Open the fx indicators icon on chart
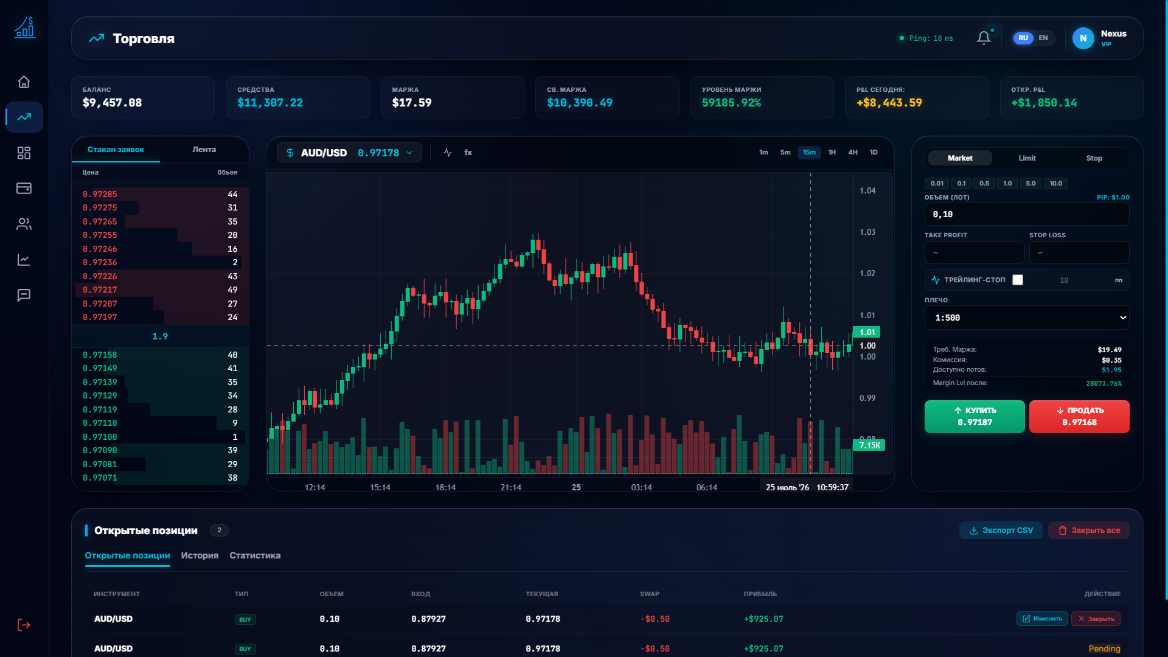The width and height of the screenshot is (1168, 657). tap(468, 153)
